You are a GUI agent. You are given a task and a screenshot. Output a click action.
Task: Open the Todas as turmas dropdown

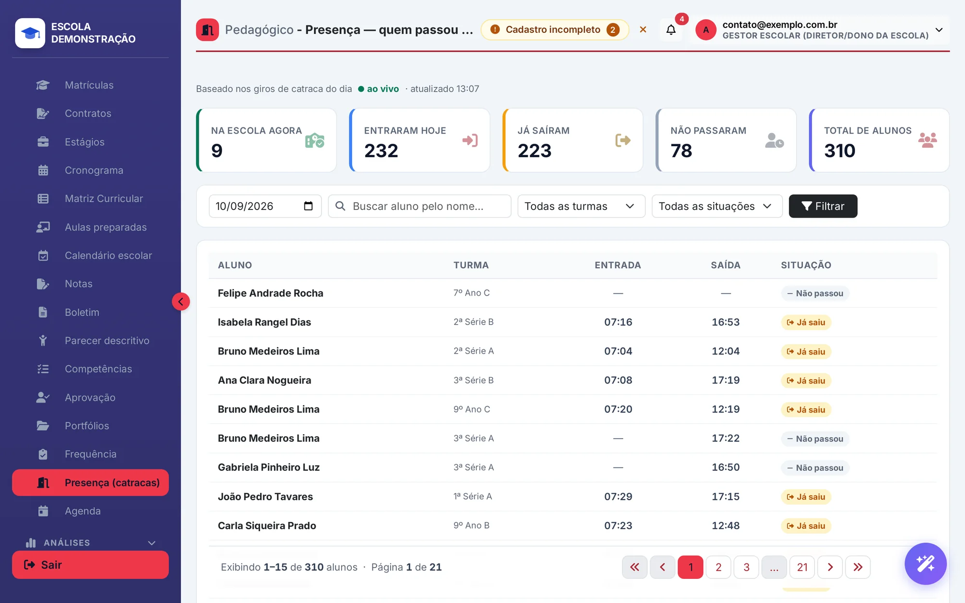[x=581, y=206]
